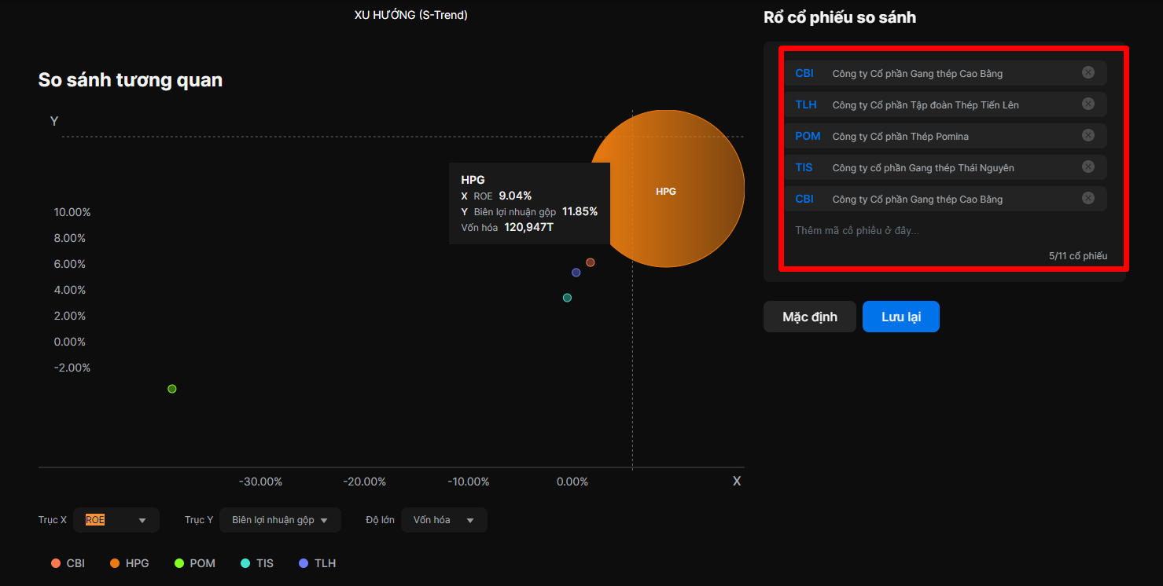Select the teal TIS data point

coord(567,298)
